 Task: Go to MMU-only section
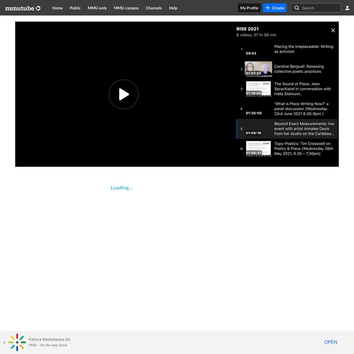click(97, 8)
